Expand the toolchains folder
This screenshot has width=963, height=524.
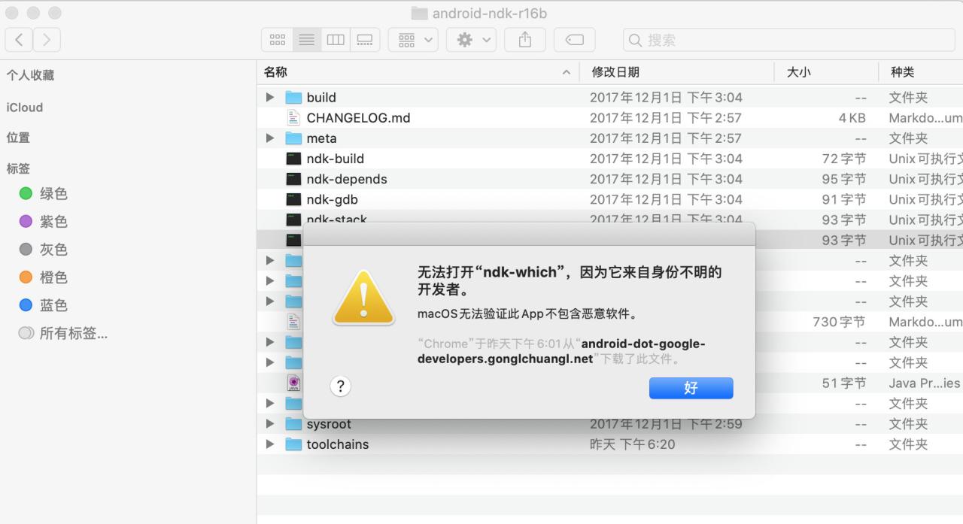269,444
